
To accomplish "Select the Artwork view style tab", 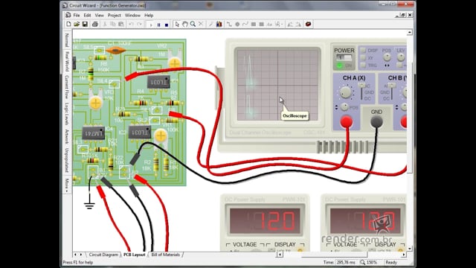I will click(x=67, y=136).
